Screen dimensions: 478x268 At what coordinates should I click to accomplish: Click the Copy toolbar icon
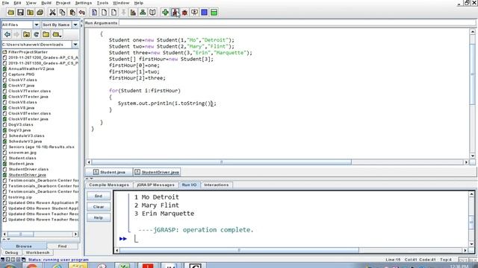click(63, 13)
